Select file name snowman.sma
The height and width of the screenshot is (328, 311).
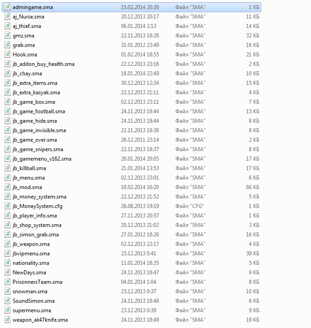coord(30,291)
